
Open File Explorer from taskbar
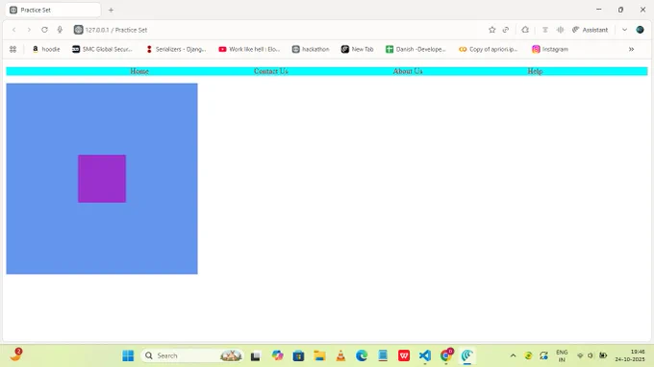[319, 355]
